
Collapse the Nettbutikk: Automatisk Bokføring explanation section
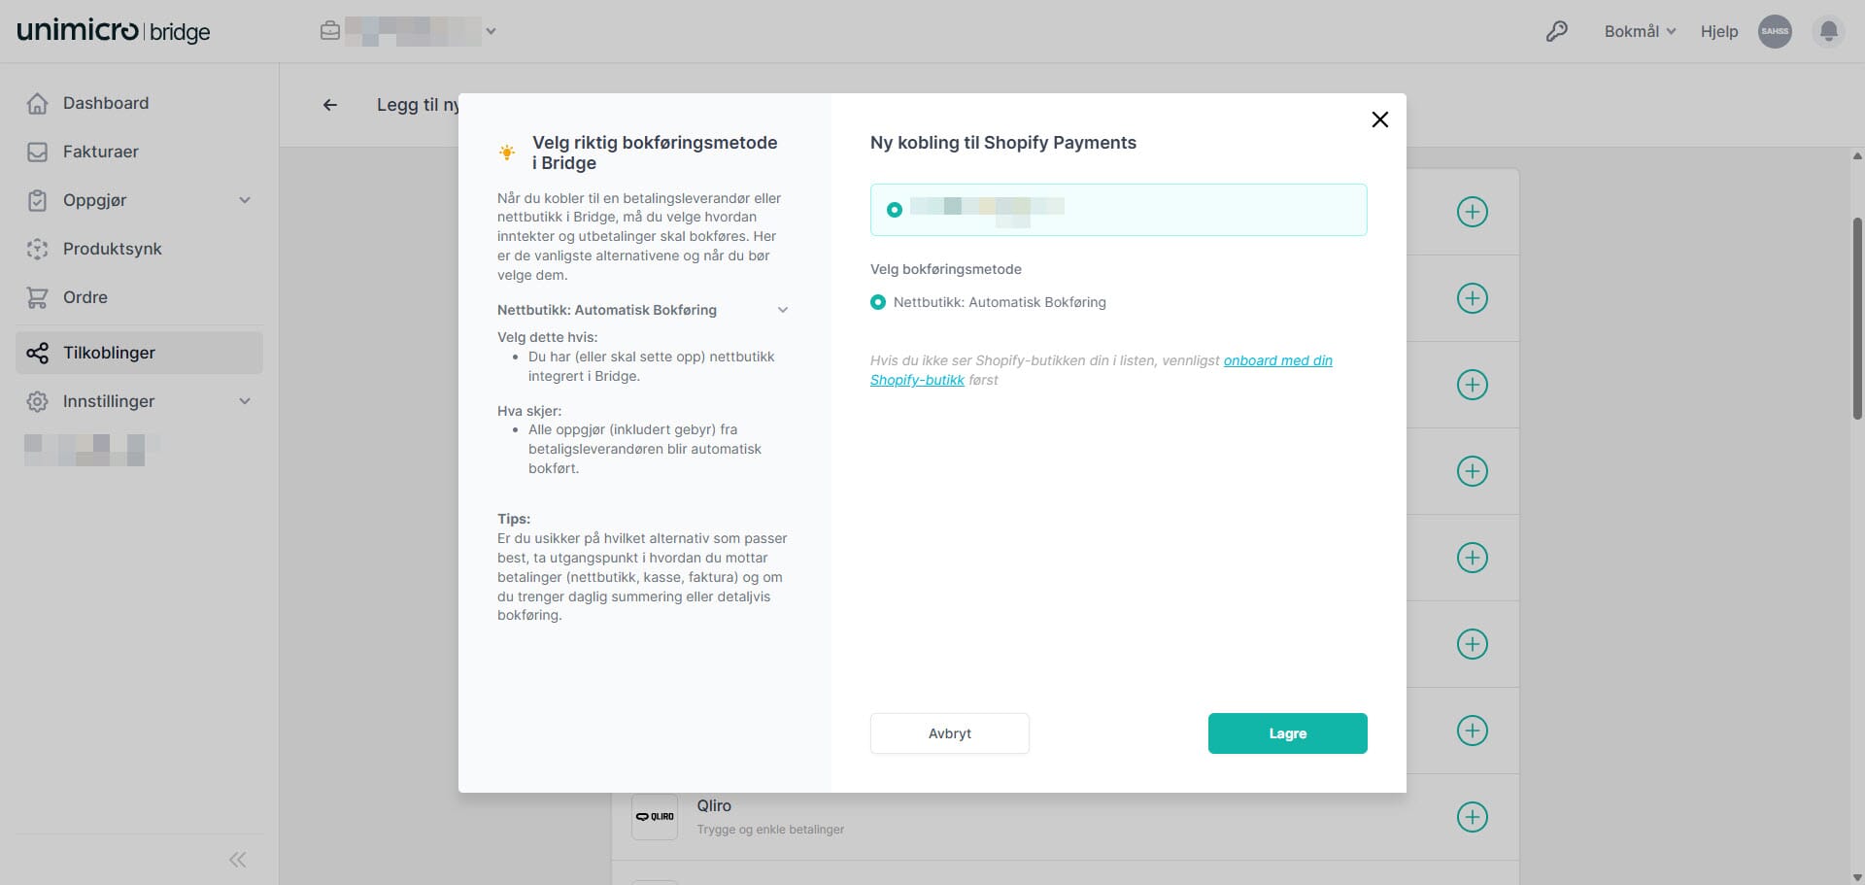click(x=783, y=309)
